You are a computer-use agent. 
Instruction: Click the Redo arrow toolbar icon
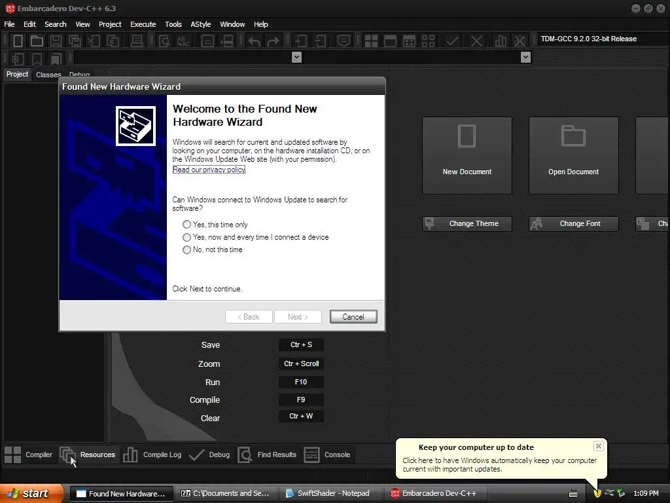(273, 41)
